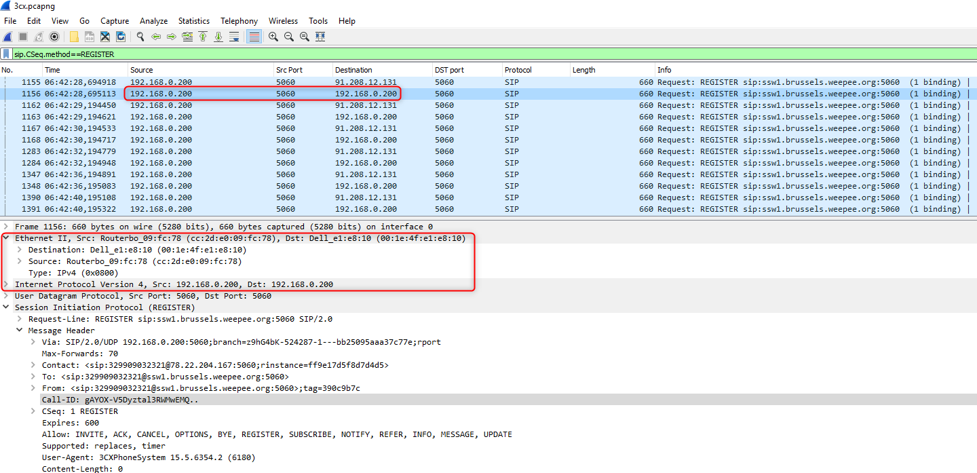Sort packets by the Protocol column
Image resolution: width=977 pixels, height=473 pixels.
[518, 70]
